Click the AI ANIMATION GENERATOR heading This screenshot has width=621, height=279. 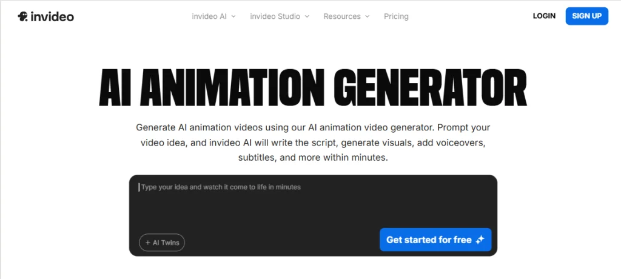313,90
